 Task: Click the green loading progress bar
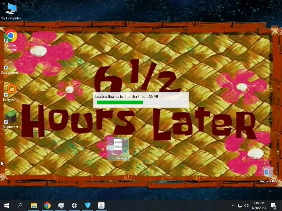tap(141, 102)
